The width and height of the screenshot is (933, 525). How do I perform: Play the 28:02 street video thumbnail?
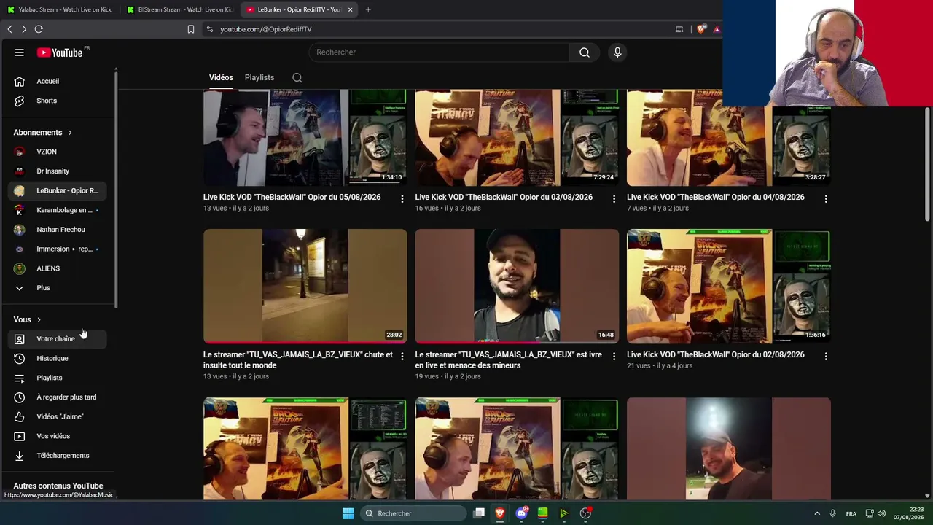click(x=305, y=286)
